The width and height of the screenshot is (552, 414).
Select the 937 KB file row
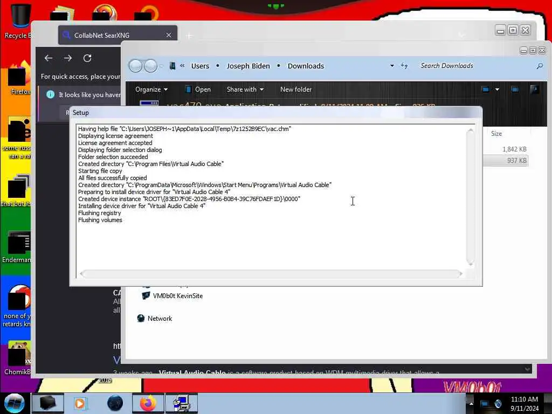[506, 161]
